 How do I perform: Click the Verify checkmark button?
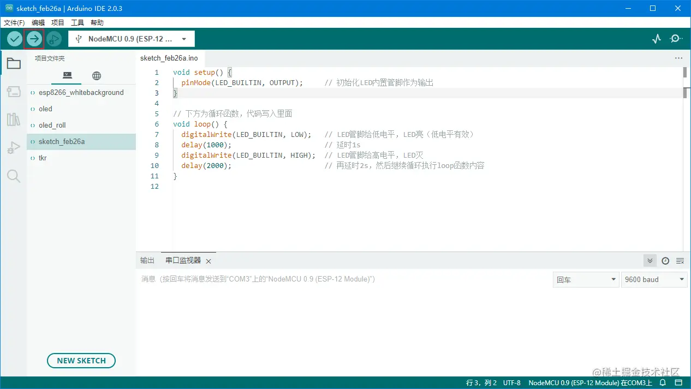coord(15,39)
